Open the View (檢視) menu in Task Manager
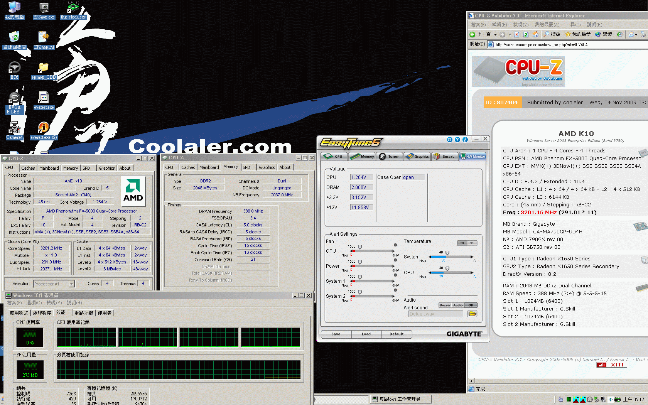 (54, 303)
